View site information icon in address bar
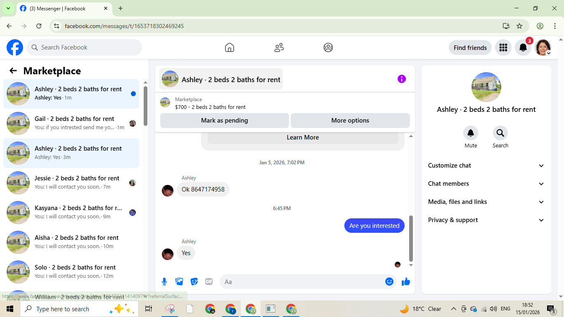 [x=57, y=26]
